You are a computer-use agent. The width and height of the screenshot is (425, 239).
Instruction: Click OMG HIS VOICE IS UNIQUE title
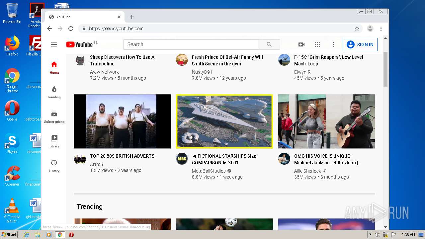pos(328,159)
